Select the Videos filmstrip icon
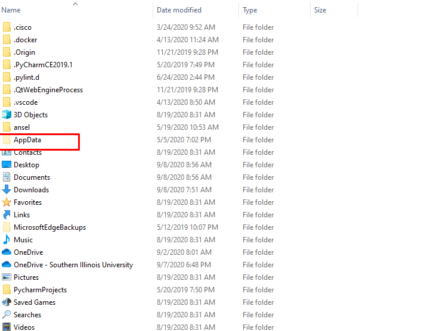 [7, 327]
